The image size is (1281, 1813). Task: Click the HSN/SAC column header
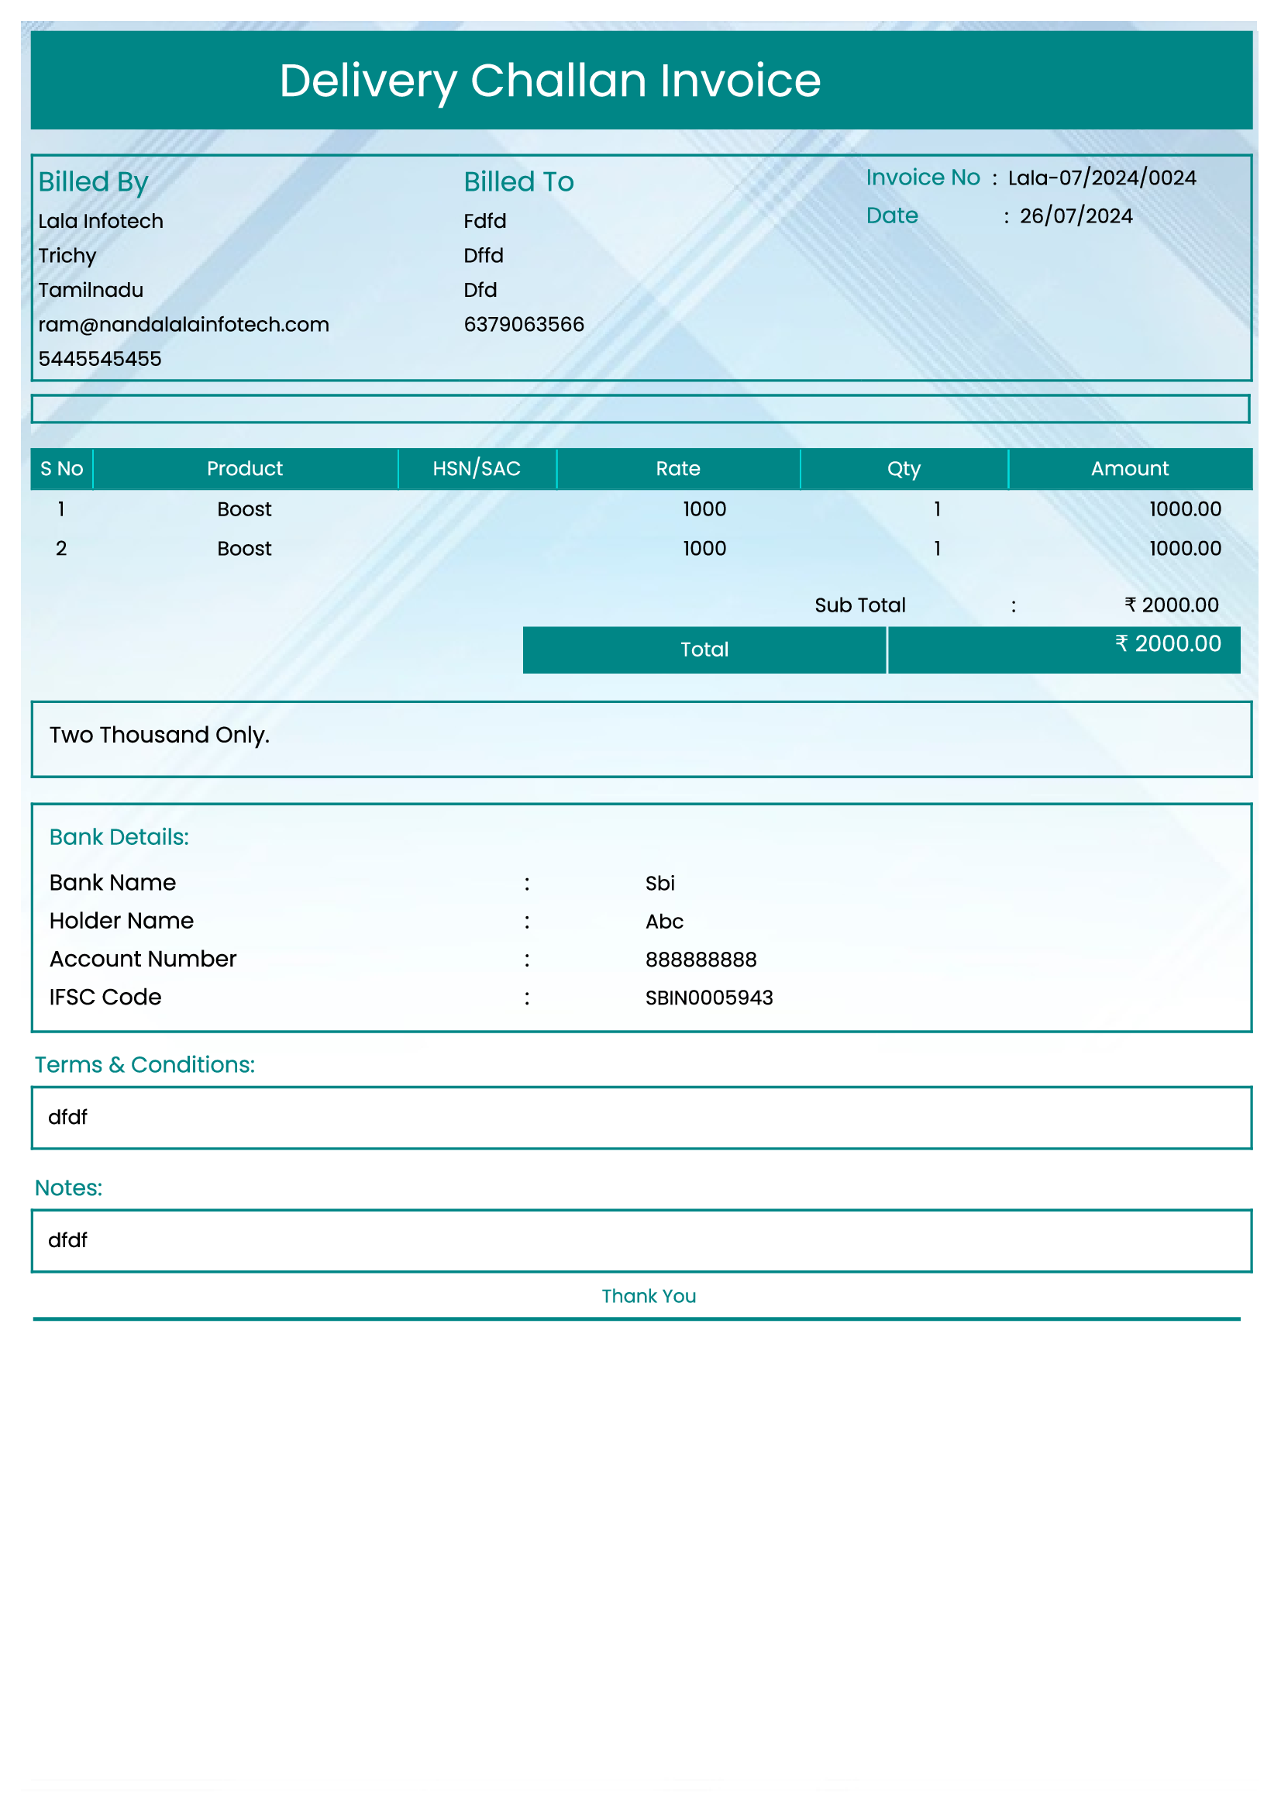476,468
